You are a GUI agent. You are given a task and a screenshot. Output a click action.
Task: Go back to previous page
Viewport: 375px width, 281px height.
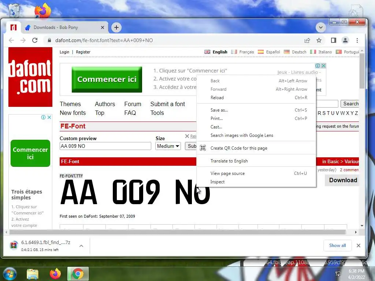(x=11, y=40)
